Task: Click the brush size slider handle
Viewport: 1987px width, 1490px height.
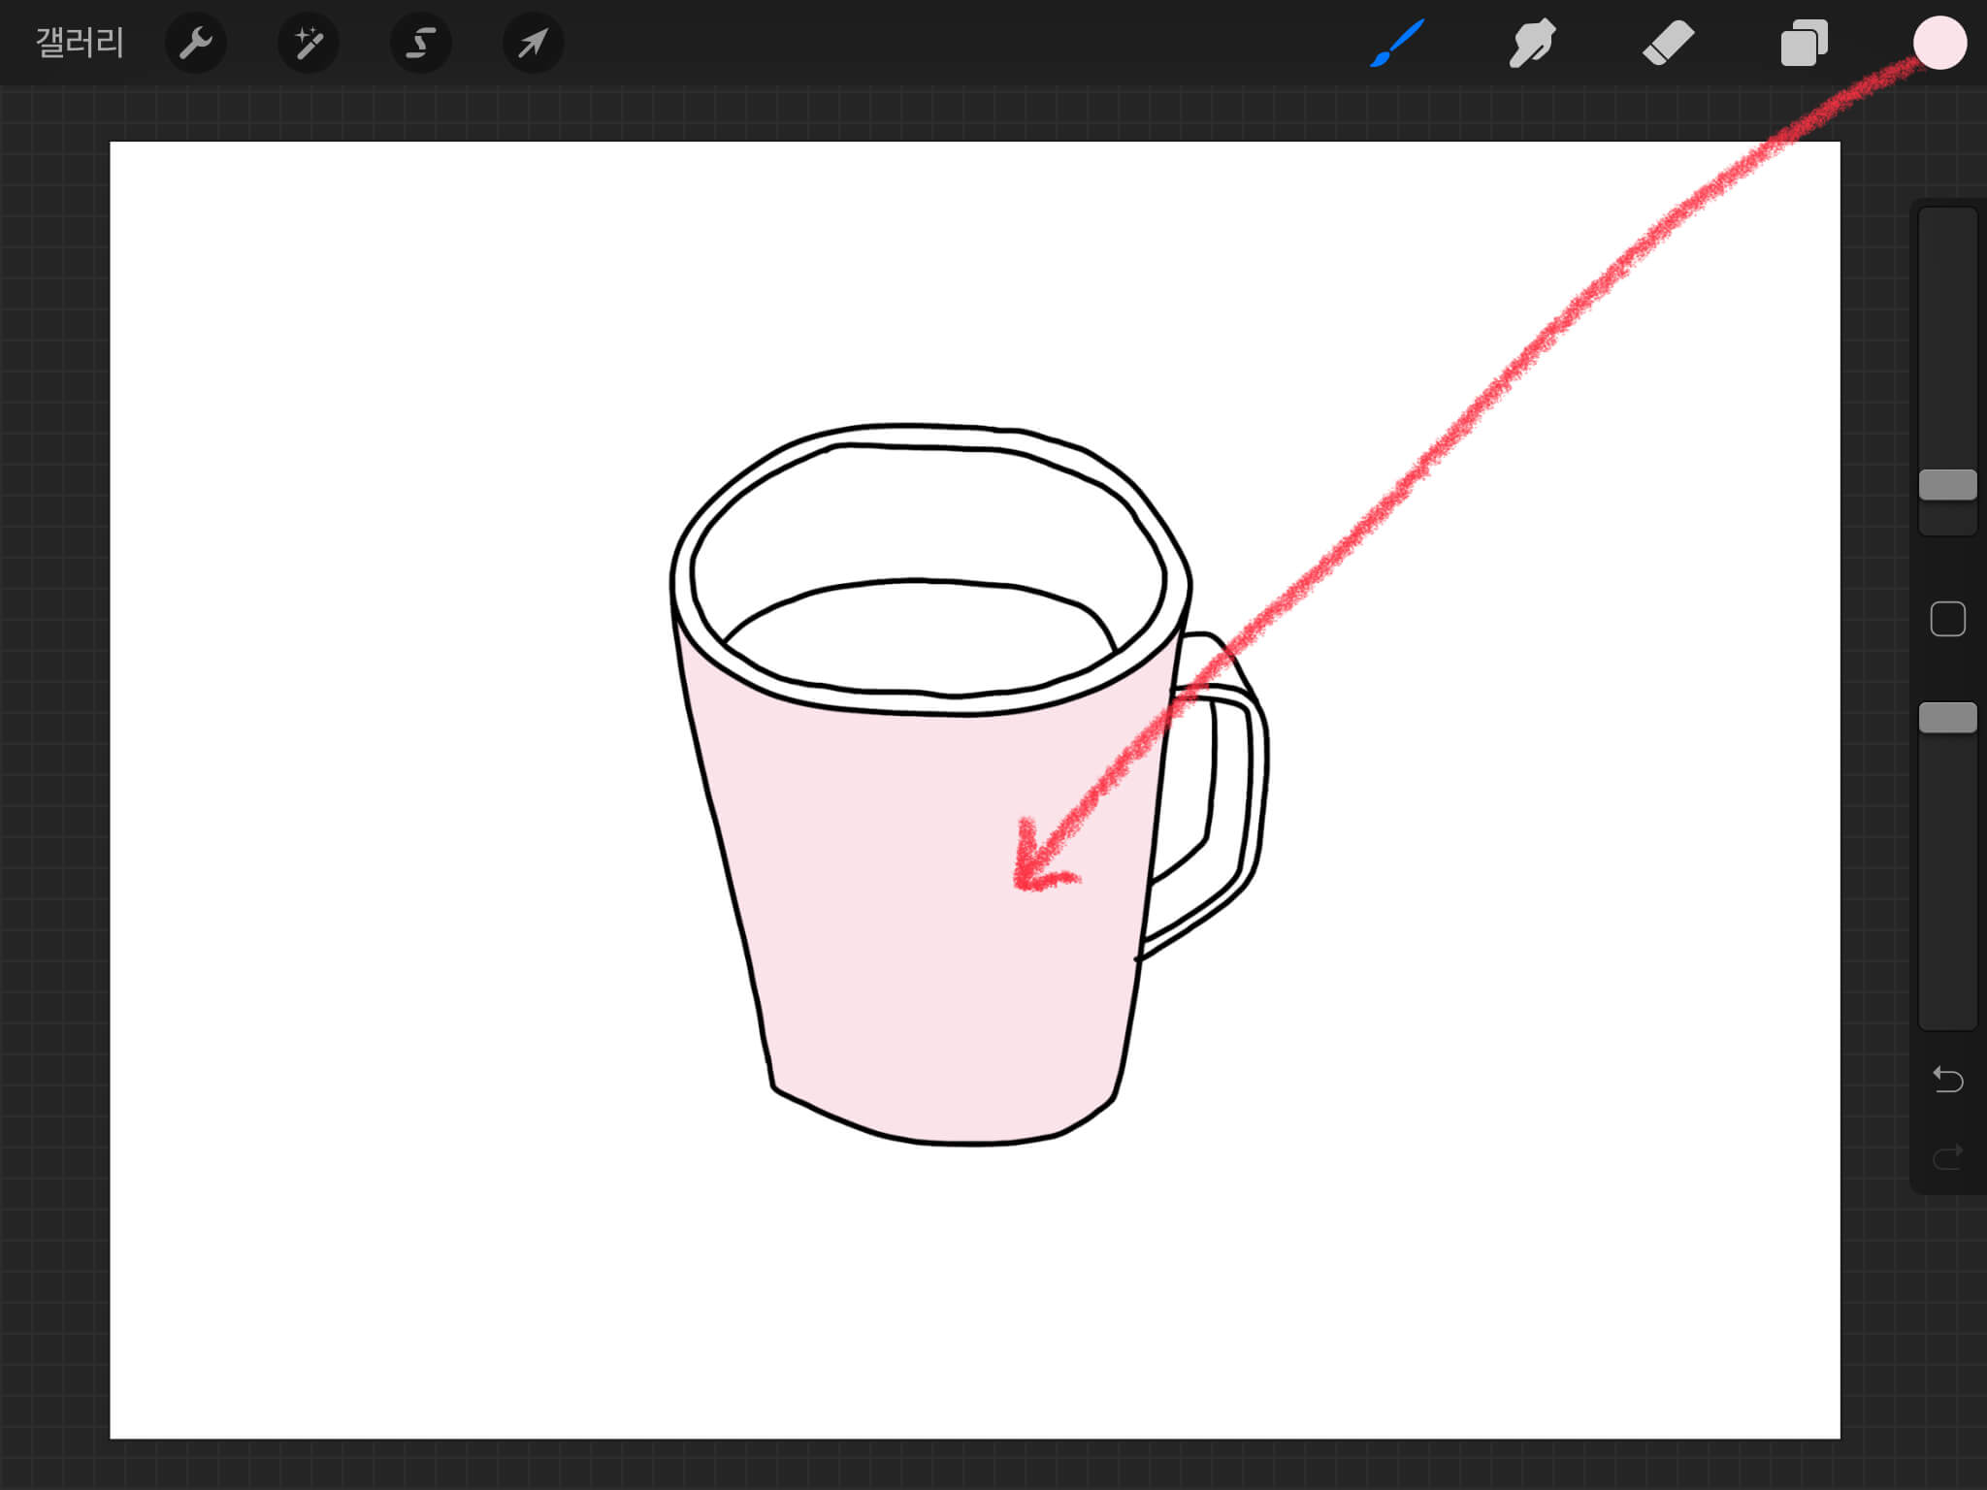Action: (1947, 485)
